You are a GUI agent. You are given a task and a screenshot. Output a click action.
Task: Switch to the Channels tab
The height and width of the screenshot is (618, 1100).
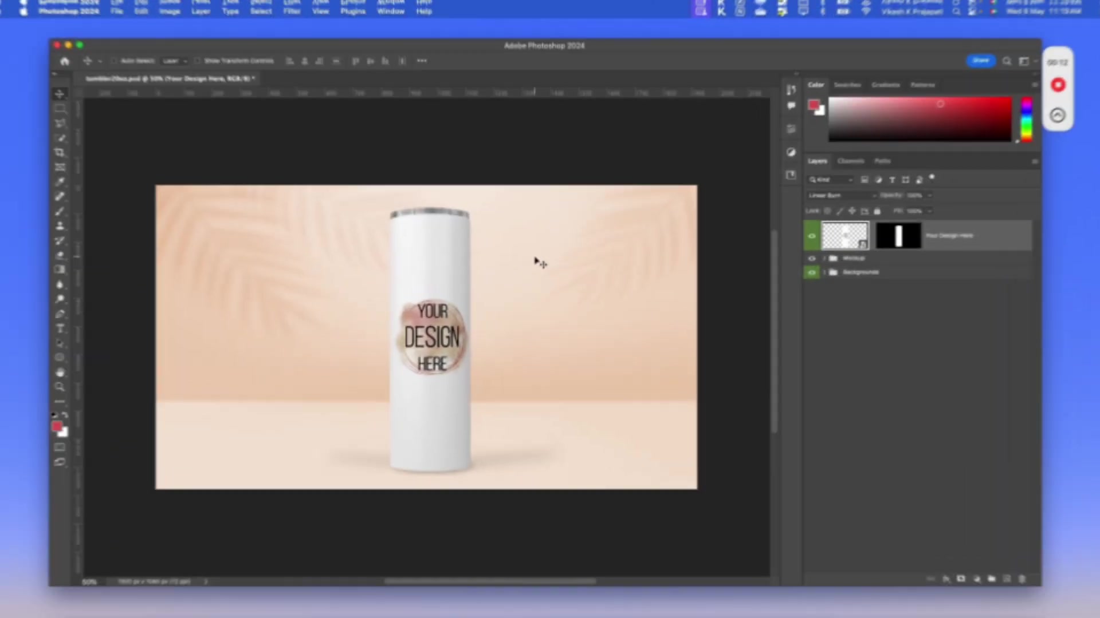click(x=851, y=161)
